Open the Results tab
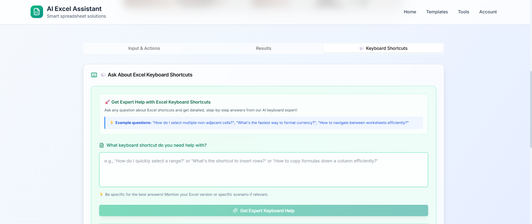Screen dimensions: 532x224 [264, 48]
